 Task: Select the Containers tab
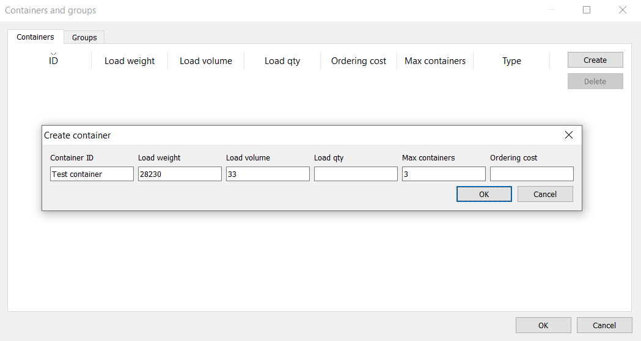coord(35,37)
